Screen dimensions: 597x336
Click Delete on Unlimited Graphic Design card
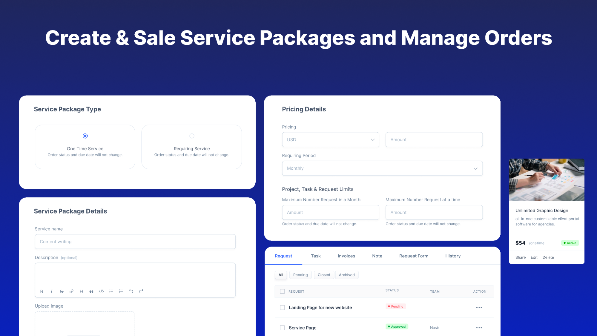click(548, 257)
